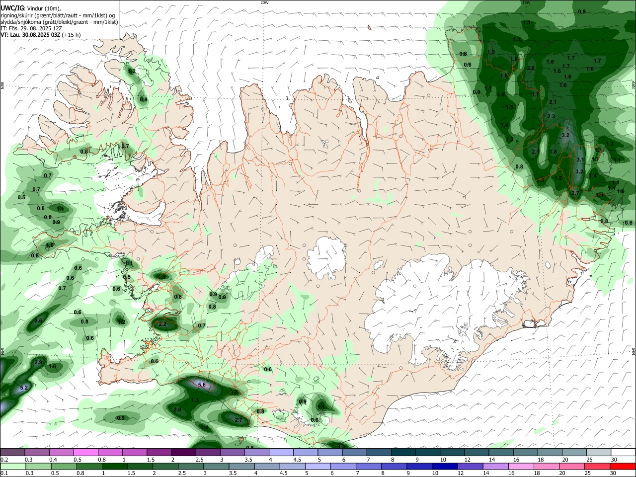Select the 2.3 precipitation value on the map

click(551, 116)
